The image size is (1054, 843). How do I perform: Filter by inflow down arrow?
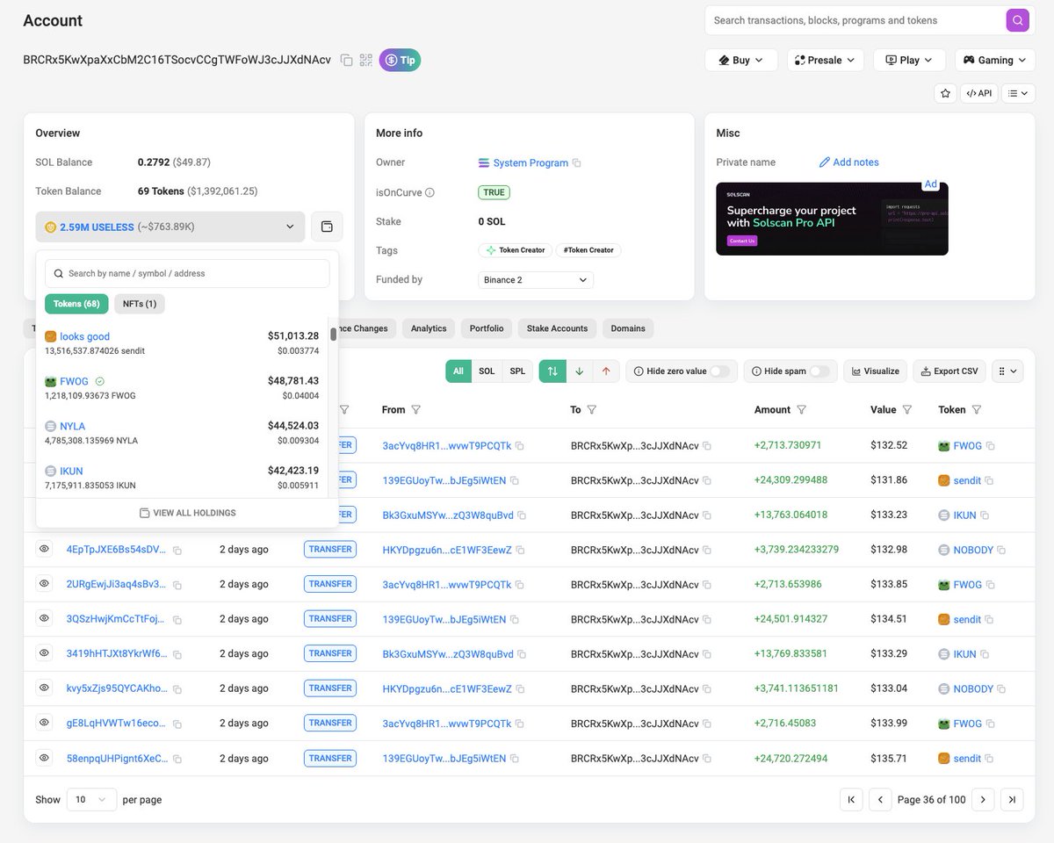point(579,371)
